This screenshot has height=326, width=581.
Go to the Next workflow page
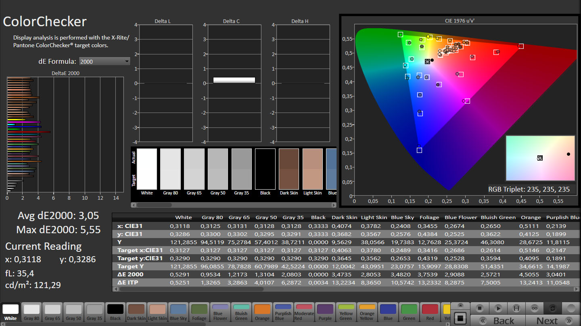pos(552,321)
